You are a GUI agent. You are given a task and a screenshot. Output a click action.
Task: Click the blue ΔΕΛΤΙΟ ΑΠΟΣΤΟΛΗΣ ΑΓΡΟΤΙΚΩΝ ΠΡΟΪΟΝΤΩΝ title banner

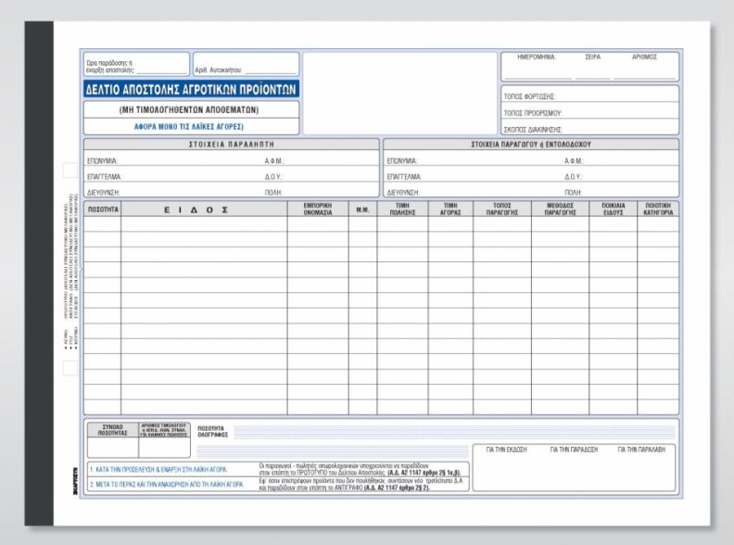tap(191, 90)
